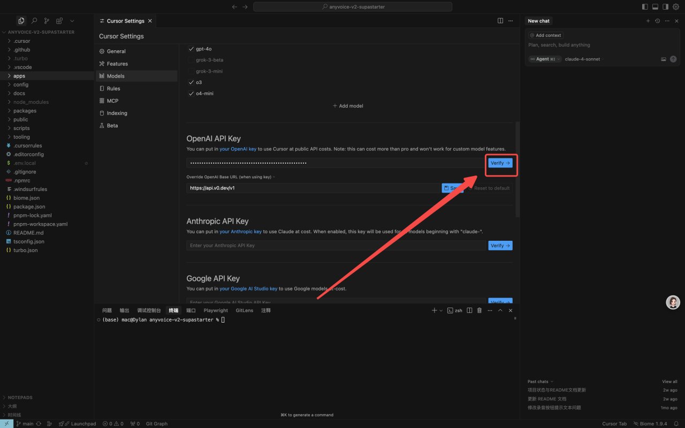Viewport: 685px width, 428px height.
Task: Open the 'your Anthropic key' link
Action: pos(240,232)
